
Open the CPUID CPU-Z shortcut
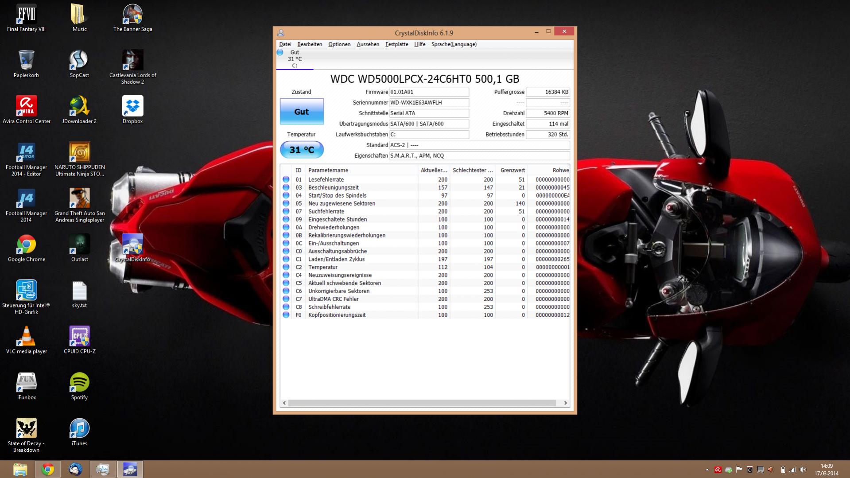pos(79,340)
